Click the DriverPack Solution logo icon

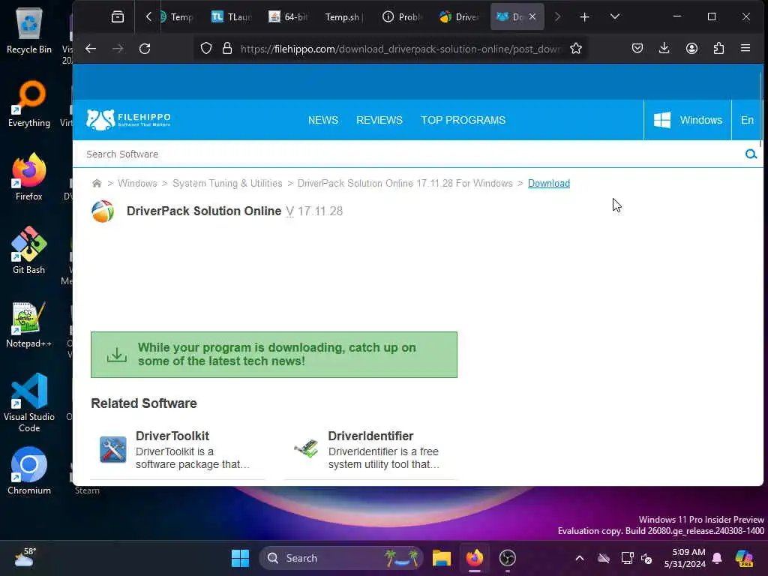(103, 211)
